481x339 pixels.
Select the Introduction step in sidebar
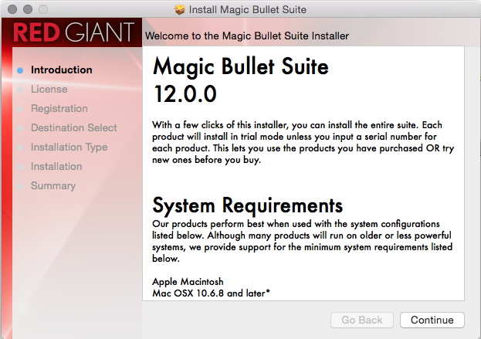(61, 70)
